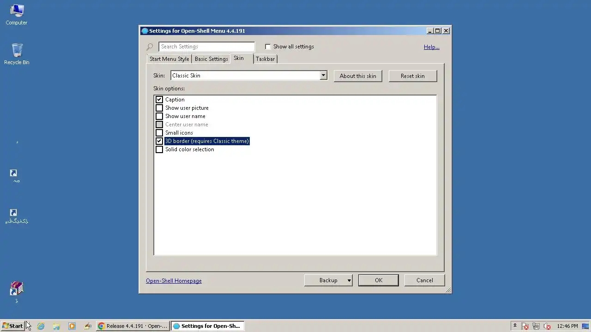
Task: Open the Open-Shell Homepage link
Action: coord(174,281)
